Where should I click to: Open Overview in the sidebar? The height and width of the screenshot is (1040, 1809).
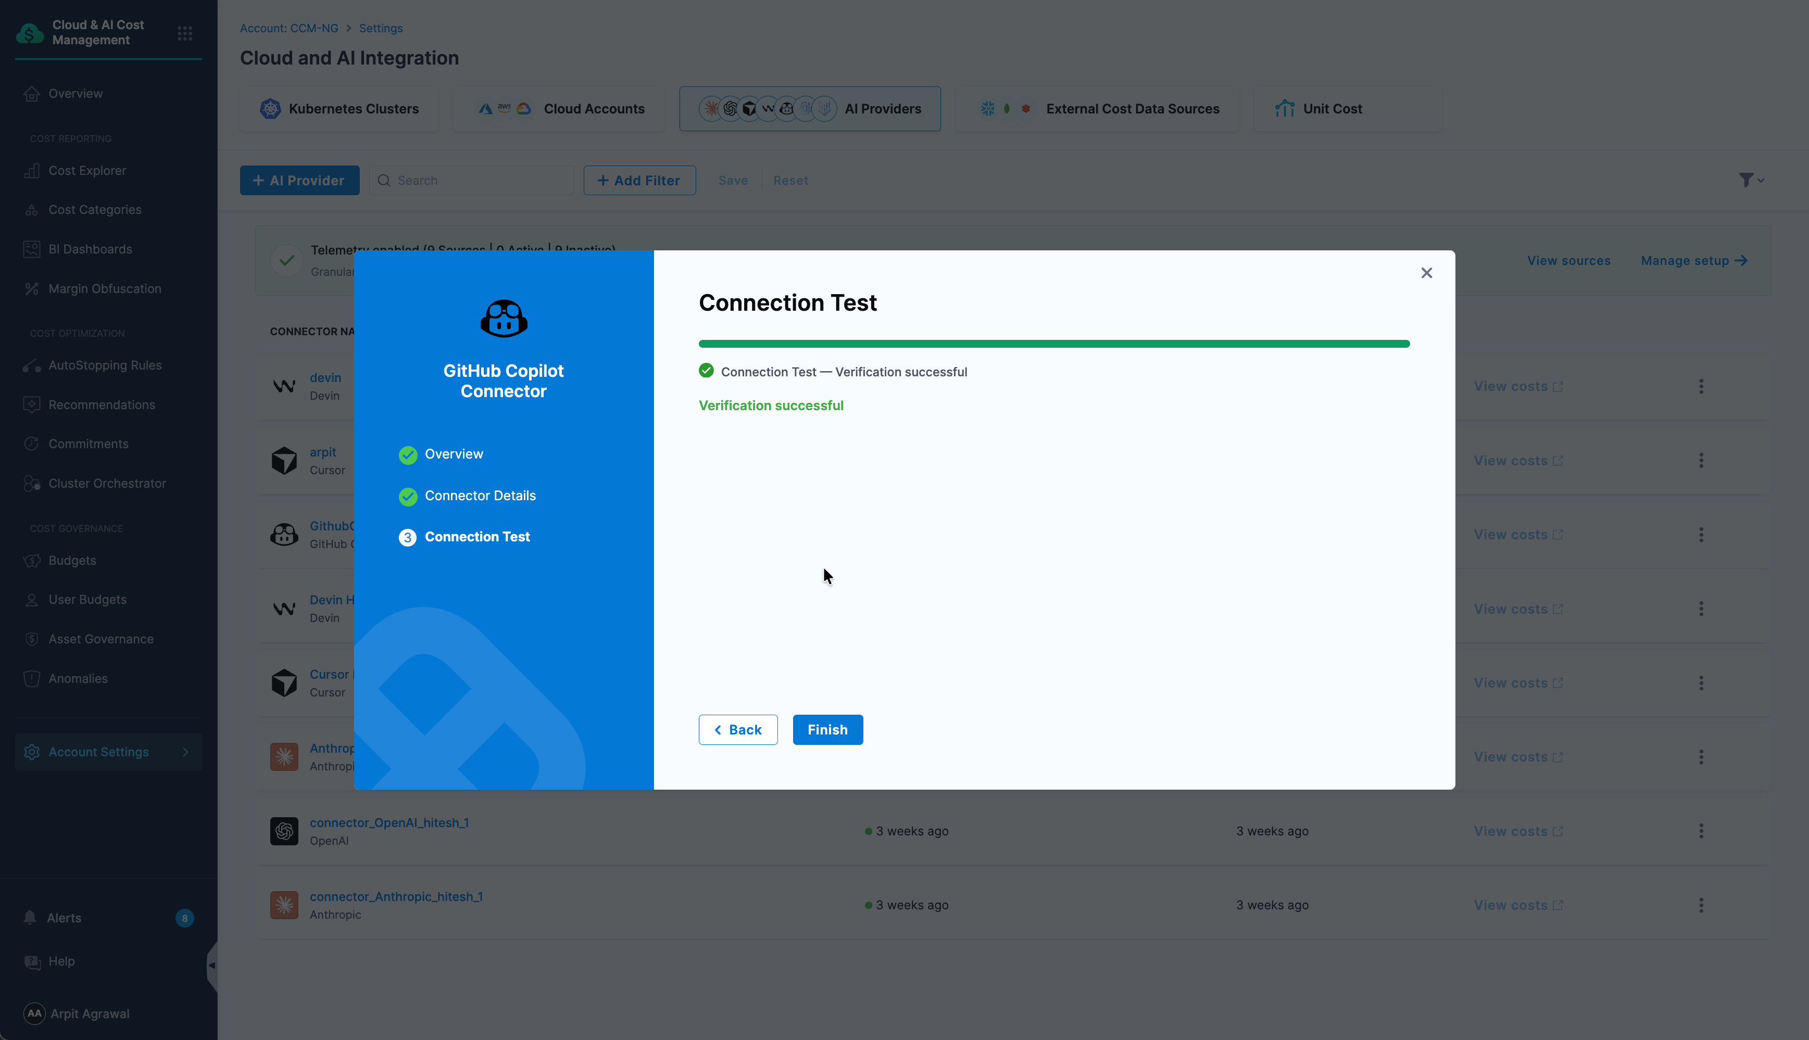click(75, 94)
